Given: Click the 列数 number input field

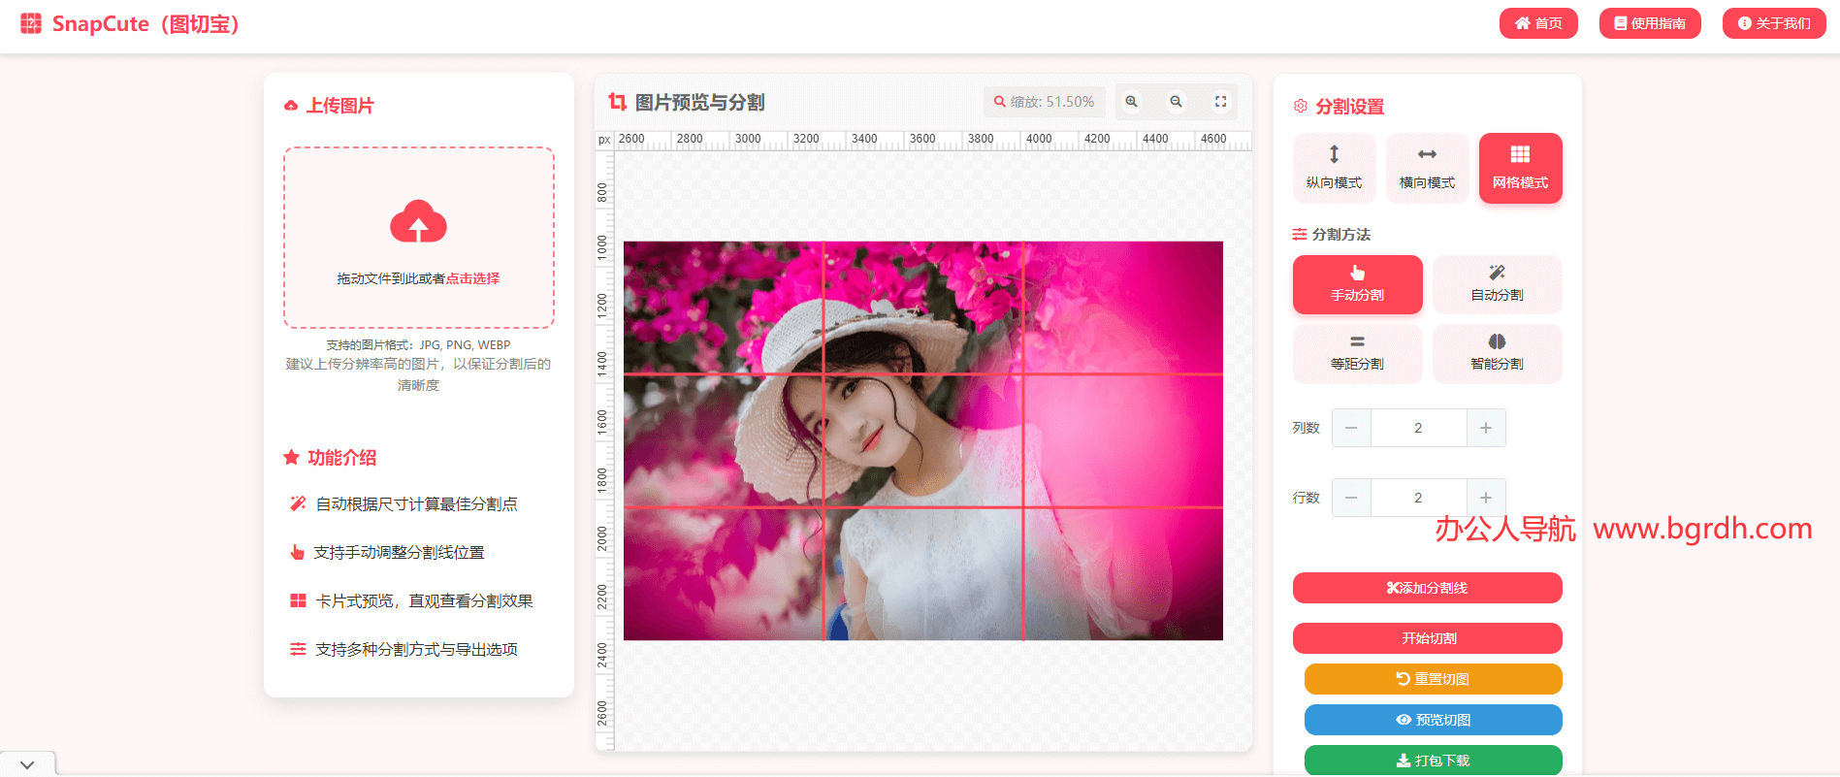Looking at the screenshot, I should 1418,428.
